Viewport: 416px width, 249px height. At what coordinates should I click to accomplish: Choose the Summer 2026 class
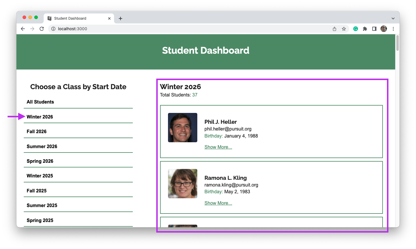[78, 146]
